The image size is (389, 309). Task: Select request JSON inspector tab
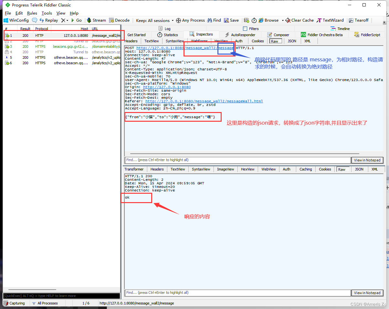[292, 41]
